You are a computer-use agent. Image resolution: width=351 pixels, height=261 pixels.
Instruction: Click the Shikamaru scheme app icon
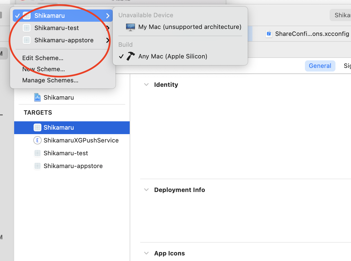[x=26, y=16]
